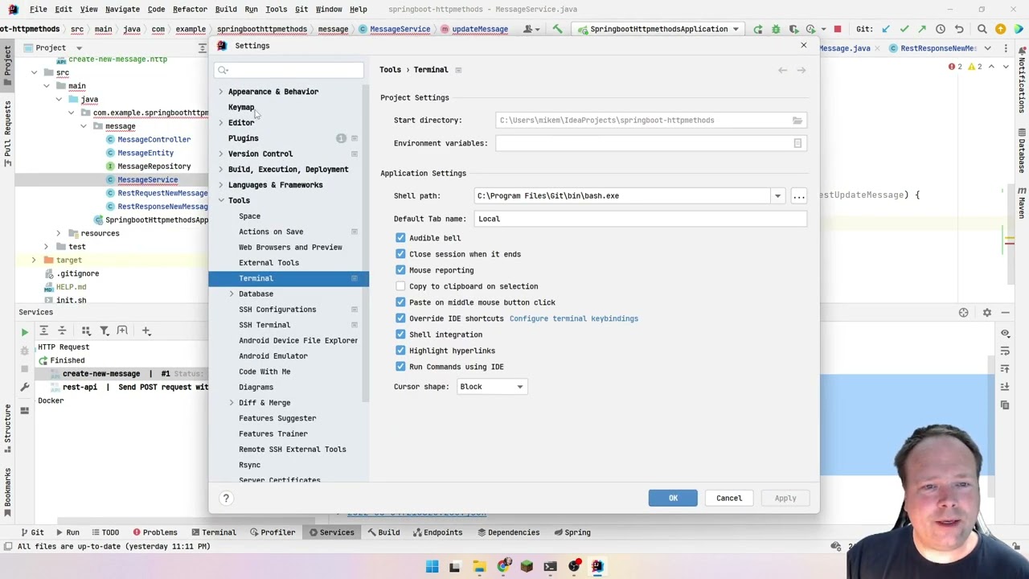Expand Build, Execution, Deployment group
Screen dimensions: 1029x579
(221, 170)
